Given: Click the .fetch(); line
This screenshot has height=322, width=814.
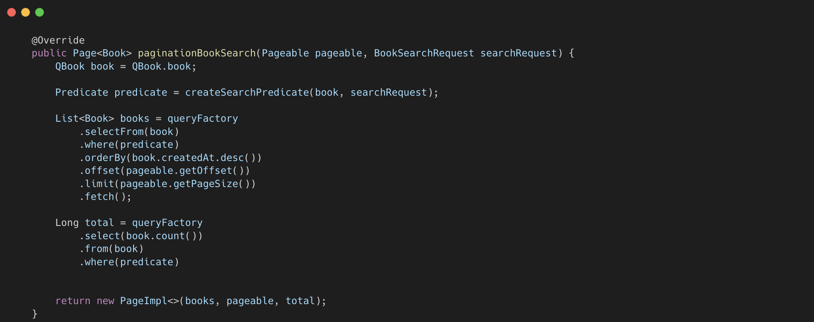Looking at the screenshot, I should point(105,197).
